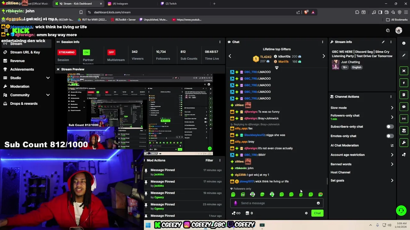Toggle the chat bubble widget icon
Image resolution: width=410 pixels, height=230 pixels.
click(x=404, y=107)
